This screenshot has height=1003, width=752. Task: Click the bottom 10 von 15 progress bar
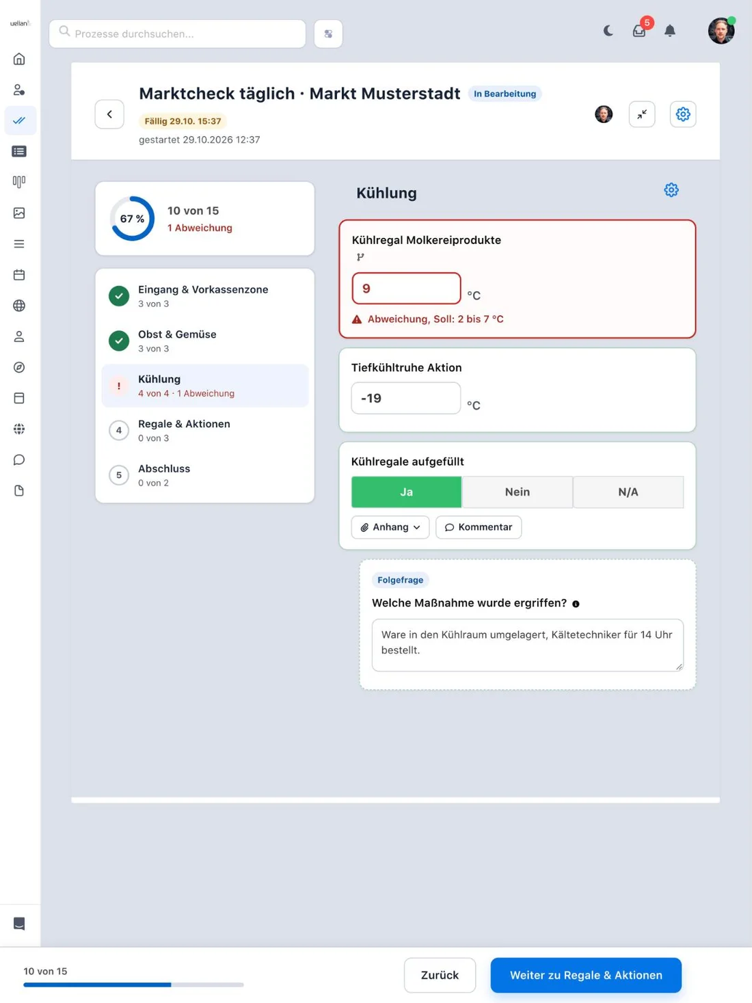133,985
